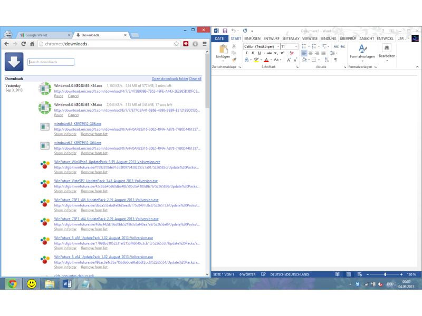This screenshot has width=422, height=316.
Task: Open File Explorer from the taskbar
Action: tap(50, 283)
